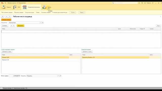
Task: Go forward with the right arrow
Action: 10,16
